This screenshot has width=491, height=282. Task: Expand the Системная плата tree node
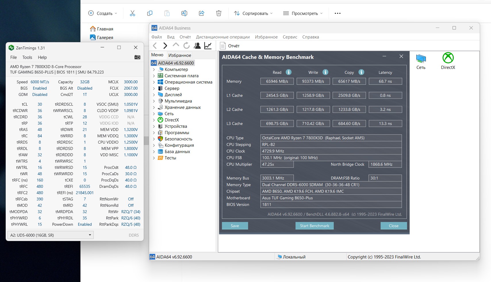coord(154,76)
